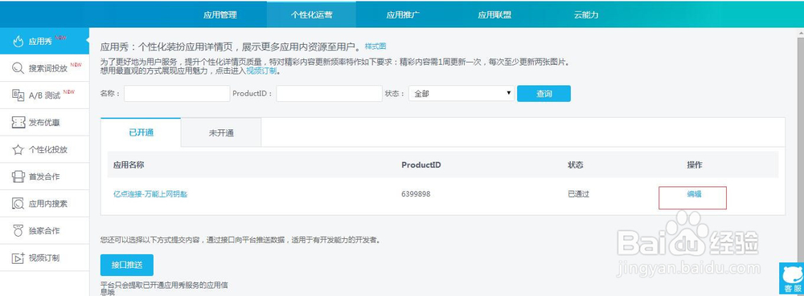804x296 pixels.
Task: Go to the 应用联盟 top menu
Action: (494, 14)
